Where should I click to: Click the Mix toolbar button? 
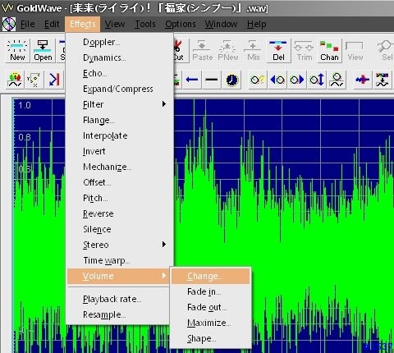254,51
